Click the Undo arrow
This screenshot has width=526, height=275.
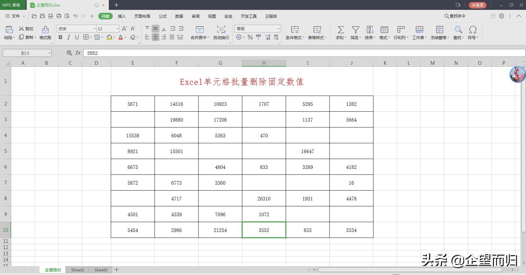(x=75, y=16)
